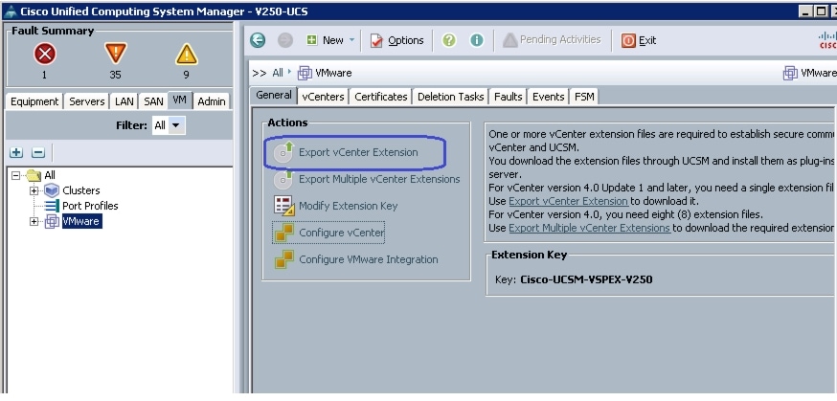Click the Exit toolbar button
Screen dimensions: 837x401
tap(639, 40)
